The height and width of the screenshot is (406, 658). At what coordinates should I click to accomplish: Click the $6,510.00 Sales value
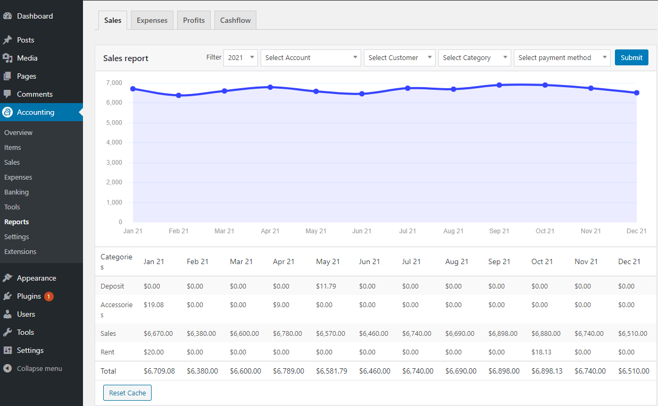click(632, 333)
